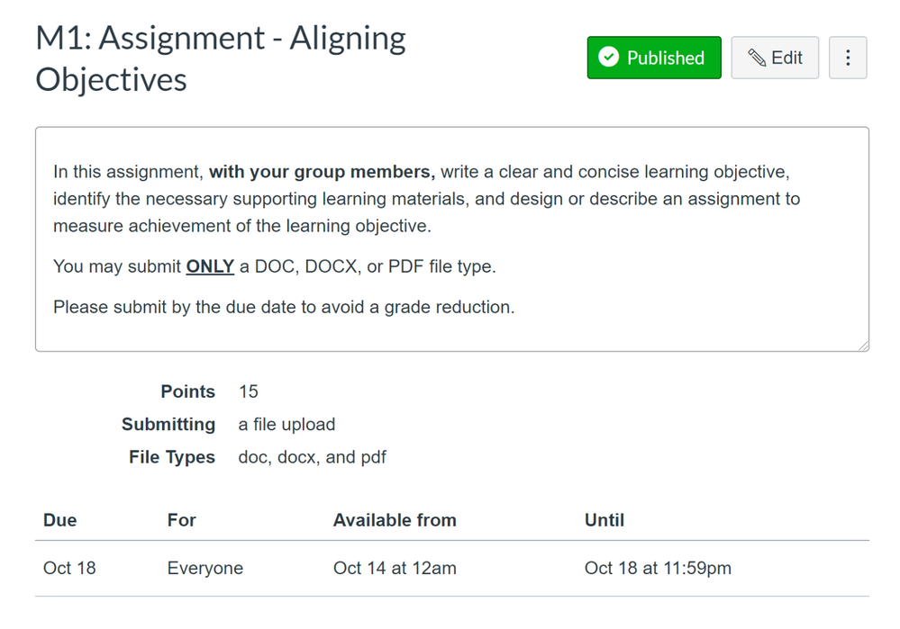The image size is (900, 629).
Task: Click the pencil icon beside Edit
Action: pos(757,58)
